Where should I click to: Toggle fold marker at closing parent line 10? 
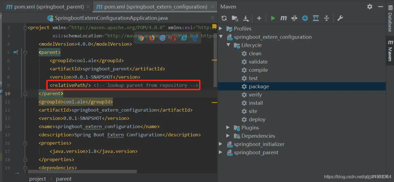coord(25,93)
